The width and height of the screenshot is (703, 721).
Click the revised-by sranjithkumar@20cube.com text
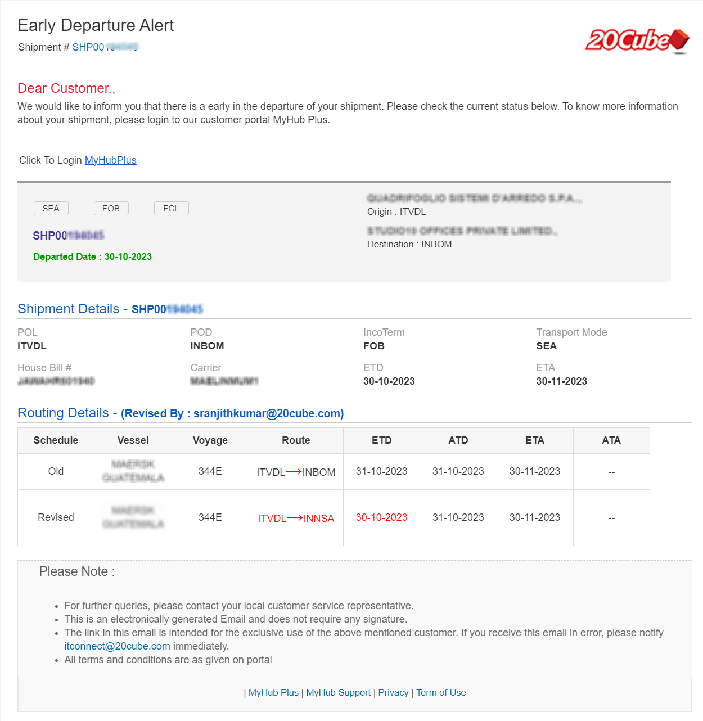268,413
